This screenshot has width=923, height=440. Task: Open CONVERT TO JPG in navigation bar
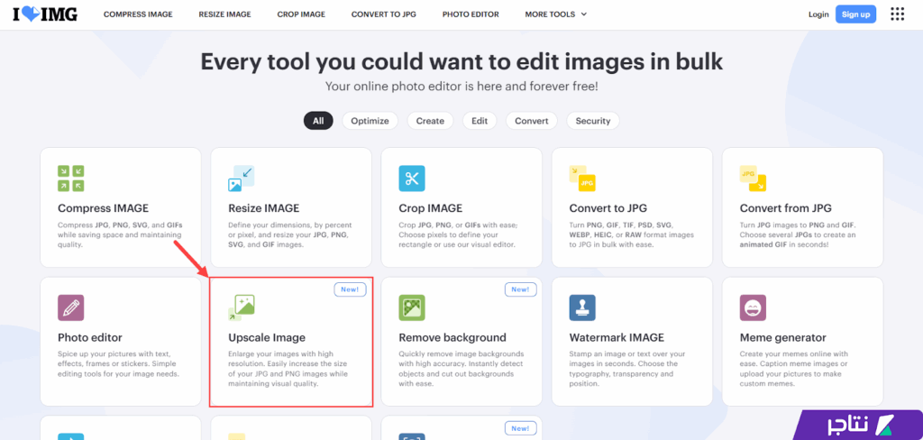pyautogui.click(x=384, y=14)
